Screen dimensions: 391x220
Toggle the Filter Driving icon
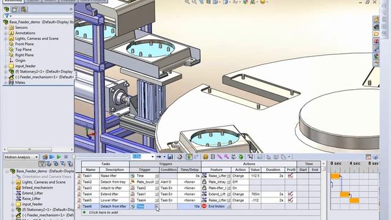(56, 164)
